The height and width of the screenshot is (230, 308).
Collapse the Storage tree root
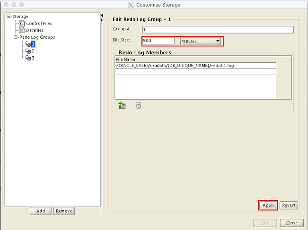click(x=9, y=16)
